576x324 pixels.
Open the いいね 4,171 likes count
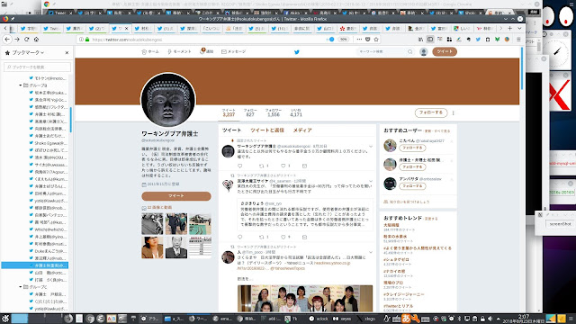click(x=296, y=112)
